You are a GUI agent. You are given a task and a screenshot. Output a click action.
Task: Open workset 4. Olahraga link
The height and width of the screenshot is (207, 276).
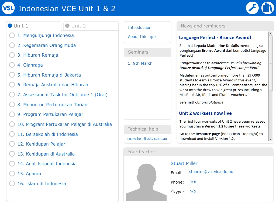click(x=30, y=65)
